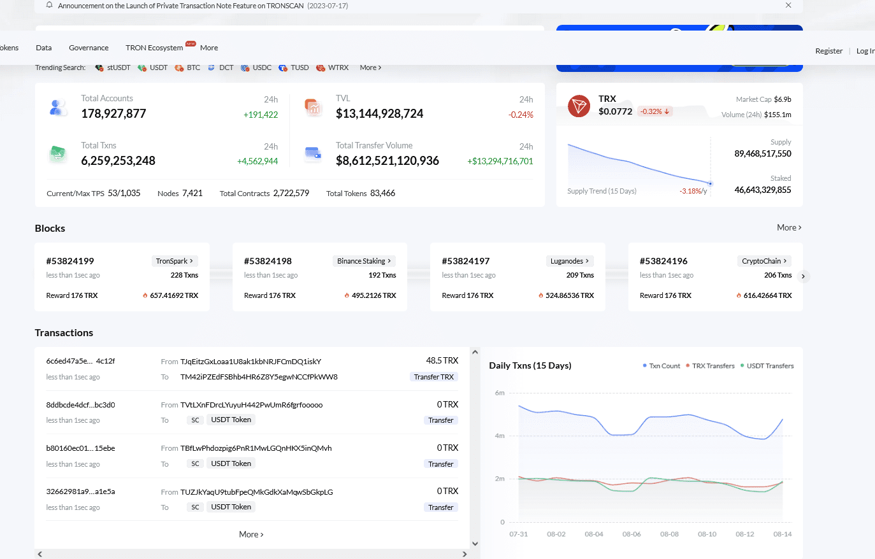Open transaction 8ddbcde4dcf...bc3d0
This screenshot has width=875, height=559.
(80, 405)
